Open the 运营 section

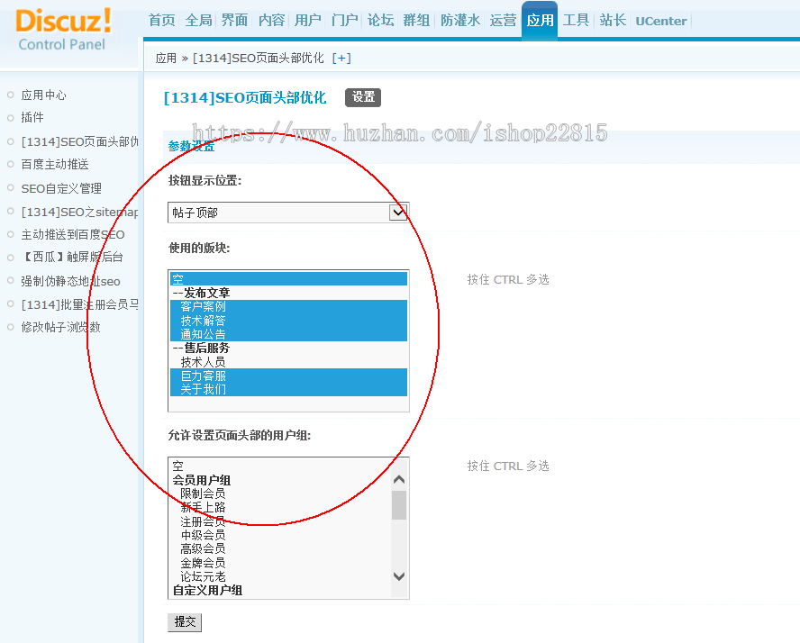[x=503, y=20]
